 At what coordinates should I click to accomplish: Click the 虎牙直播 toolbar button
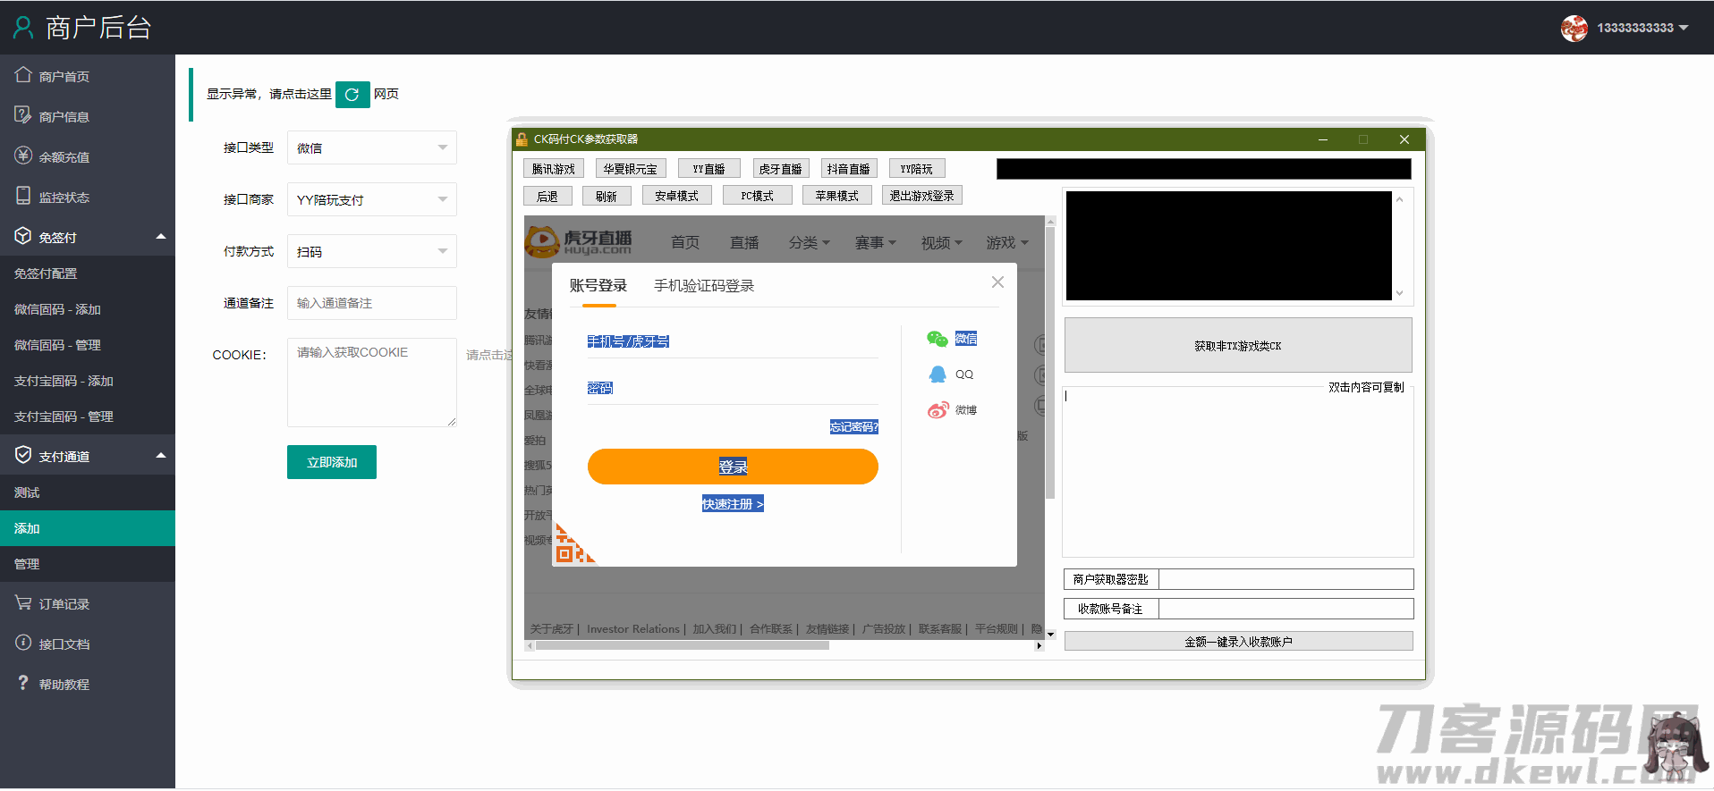[x=779, y=169]
